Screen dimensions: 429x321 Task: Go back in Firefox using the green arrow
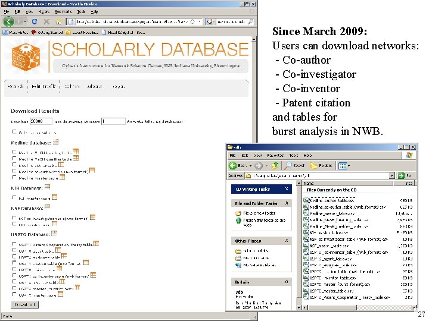coord(8,21)
